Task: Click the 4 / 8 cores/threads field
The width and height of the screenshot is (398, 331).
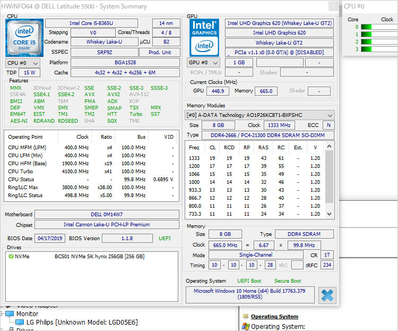Action: click(166, 33)
